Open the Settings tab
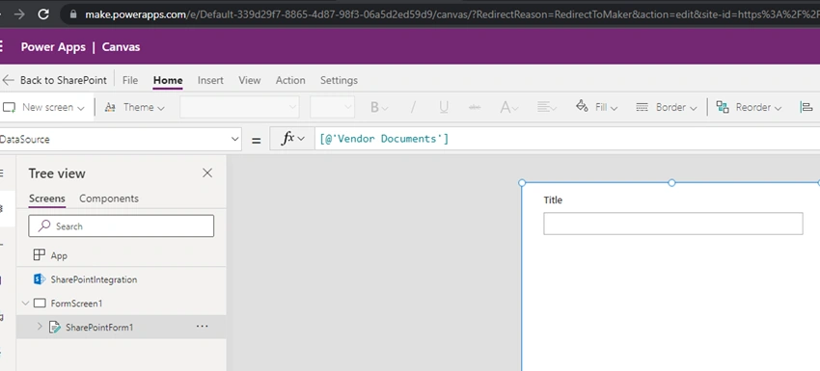 (x=339, y=81)
